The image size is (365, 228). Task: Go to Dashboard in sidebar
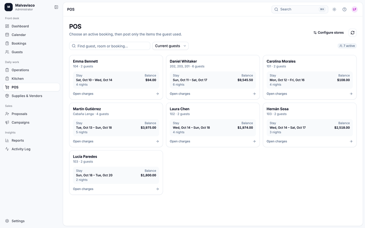[x=31, y=26]
